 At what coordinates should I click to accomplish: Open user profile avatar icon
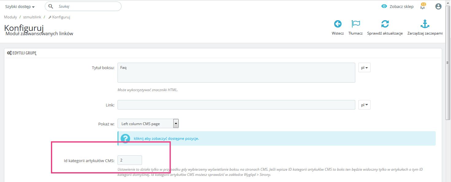(x=438, y=6)
